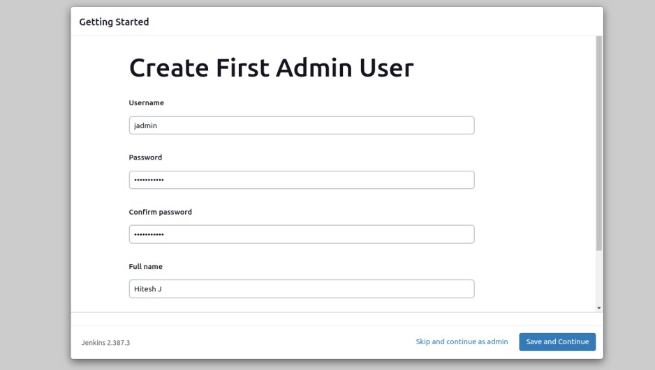Click the Create First Admin User heading
655x370 pixels.
tap(271, 68)
